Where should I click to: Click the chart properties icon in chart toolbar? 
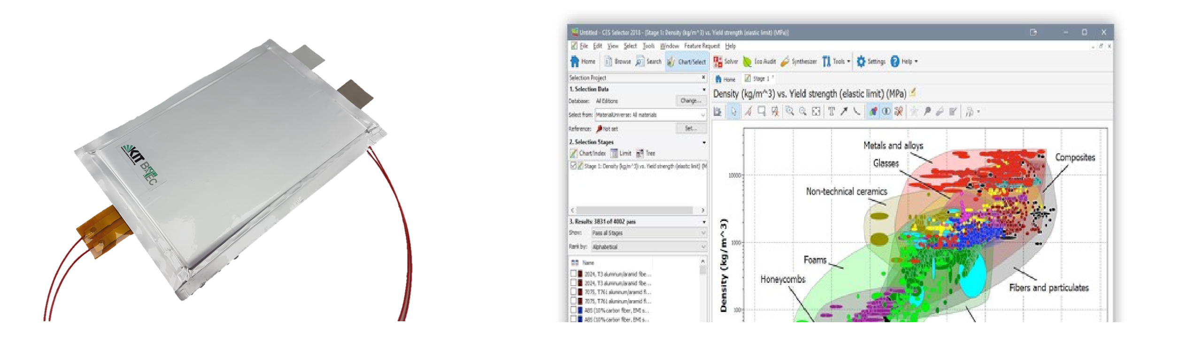(x=717, y=112)
